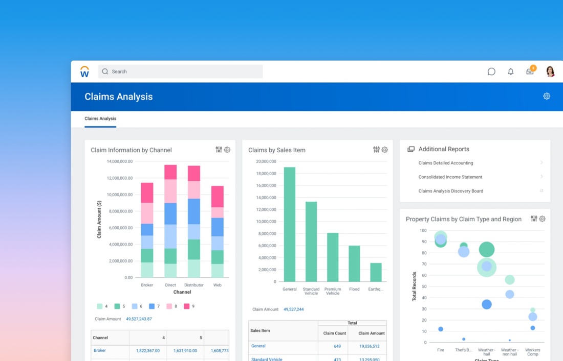Open filter controls for Property Claims chart
The image size is (563, 361).
pos(534,219)
